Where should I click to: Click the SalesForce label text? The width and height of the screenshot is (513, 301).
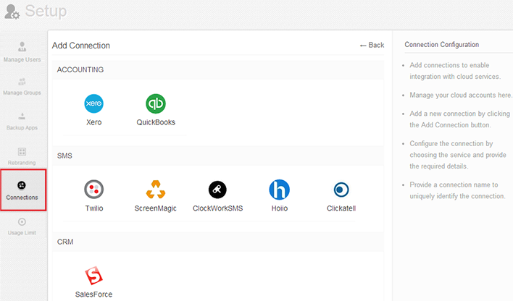(x=94, y=294)
